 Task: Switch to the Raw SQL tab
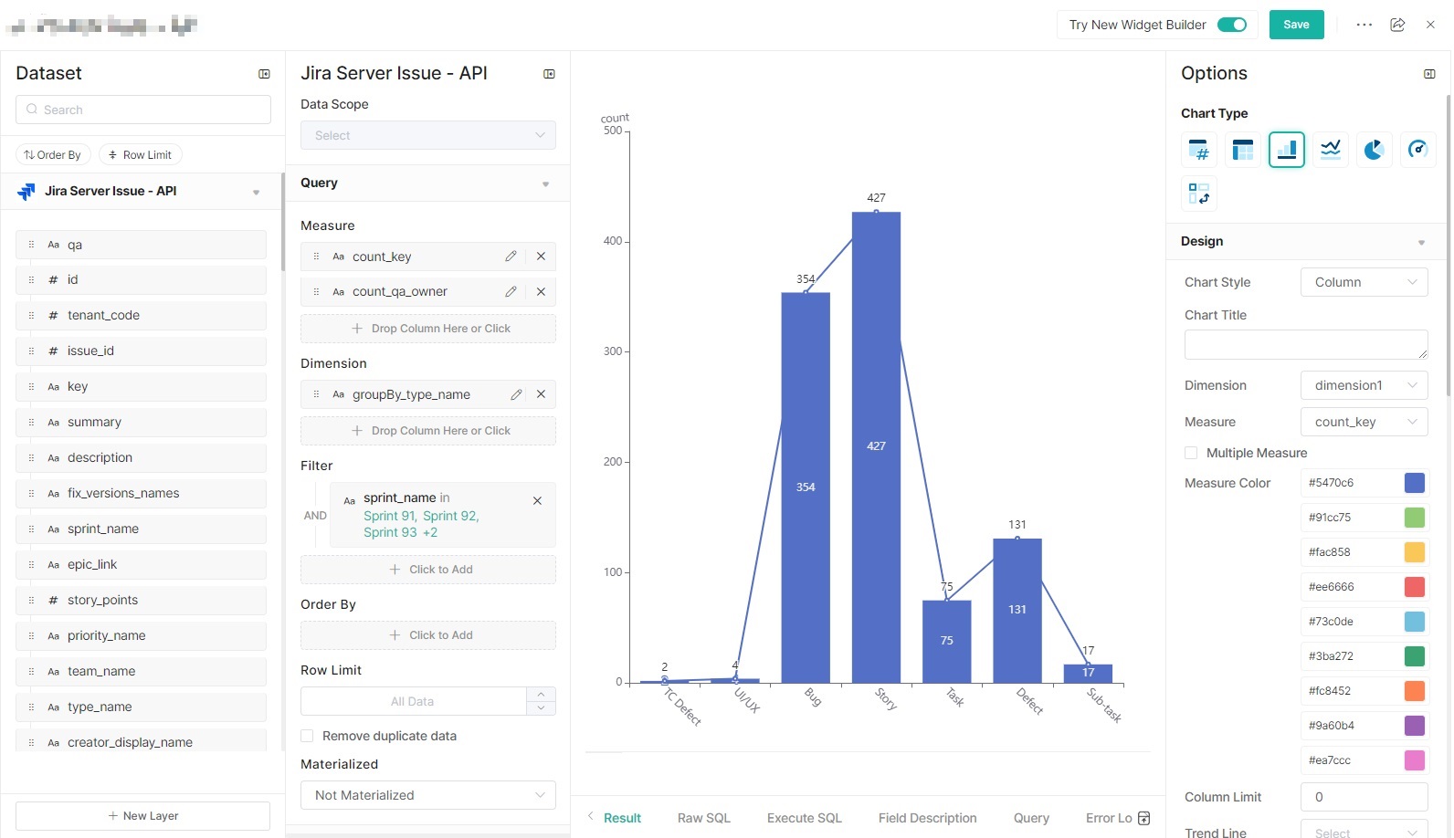703,818
